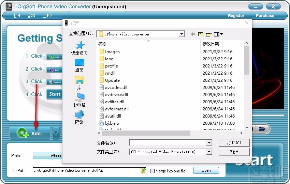
Task: Select avfilter.dll file
Action: point(112,102)
